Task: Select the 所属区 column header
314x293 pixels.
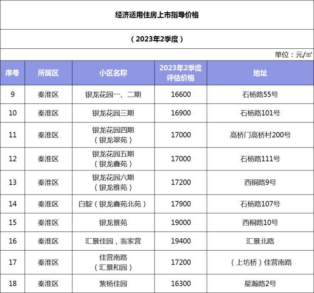Action: tap(48, 73)
